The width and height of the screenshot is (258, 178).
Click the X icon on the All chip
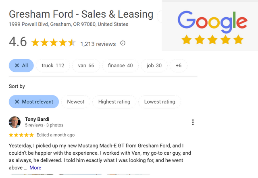coord(17,66)
